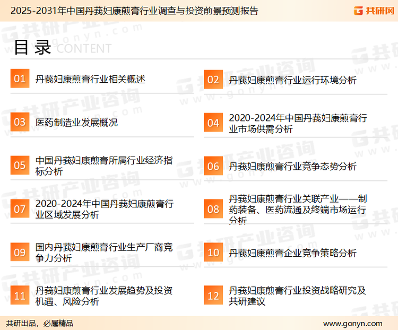Open chapter 2020-2024年...行业区域发展分析

105,209
